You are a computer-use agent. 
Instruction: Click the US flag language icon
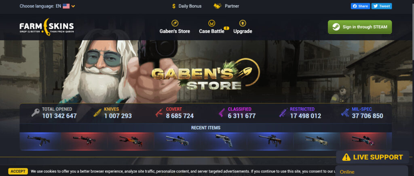point(66,6)
